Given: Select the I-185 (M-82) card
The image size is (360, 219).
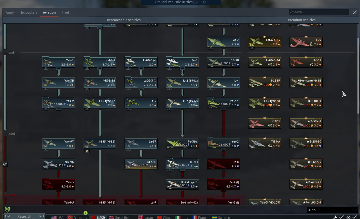Looking at the screenshot, I should 100,144.
